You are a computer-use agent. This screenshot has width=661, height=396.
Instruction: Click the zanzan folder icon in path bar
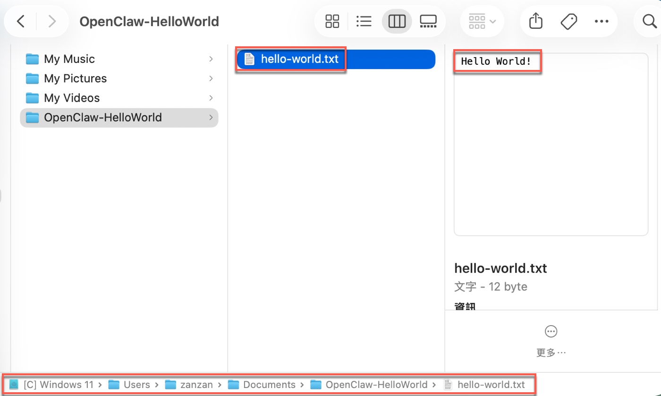click(x=170, y=385)
